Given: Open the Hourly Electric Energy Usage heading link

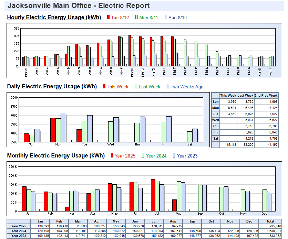Looking at the screenshot, I should (54, 18).
